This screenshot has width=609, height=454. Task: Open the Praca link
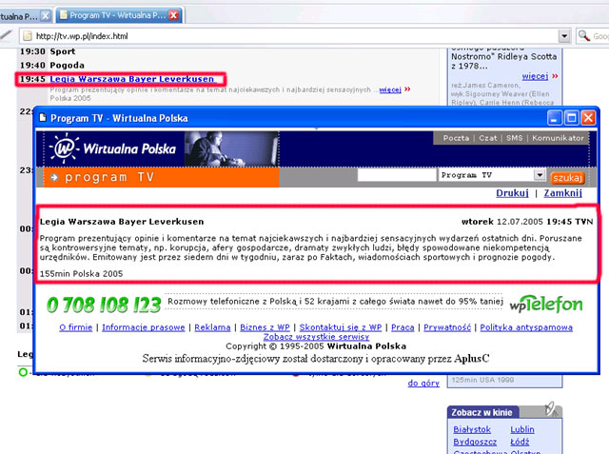pyautogui.click(x=403, y=327)
